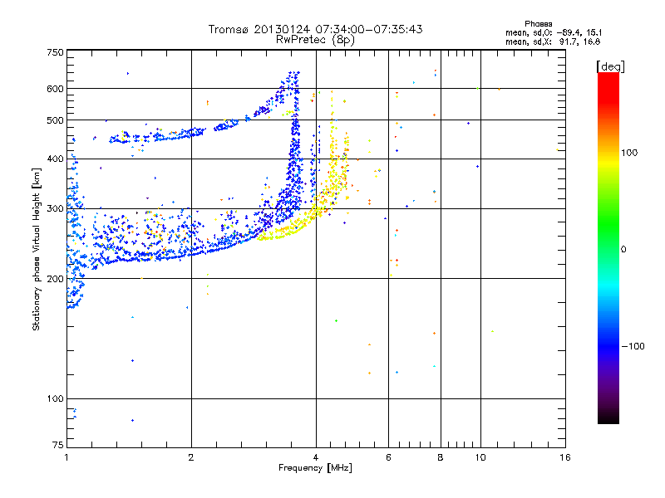Viewport: 665px width, 498px height.
Task: Select the 'RwPretec (8p)' subtitle text
Action: coord(315,40)
